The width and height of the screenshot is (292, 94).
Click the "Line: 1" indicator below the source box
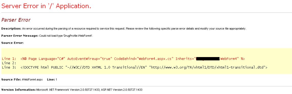click(x=52, y=79)
